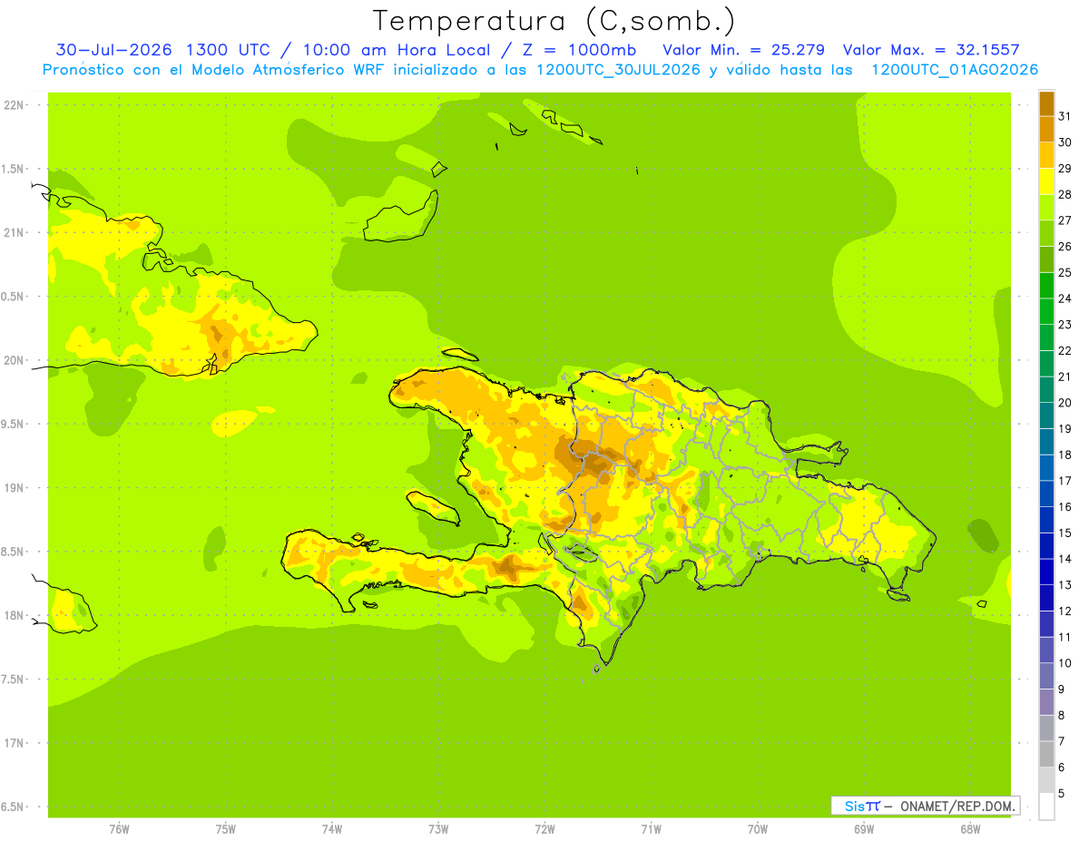Pick the legend color band between 30 and 31

click(1046, 130)
